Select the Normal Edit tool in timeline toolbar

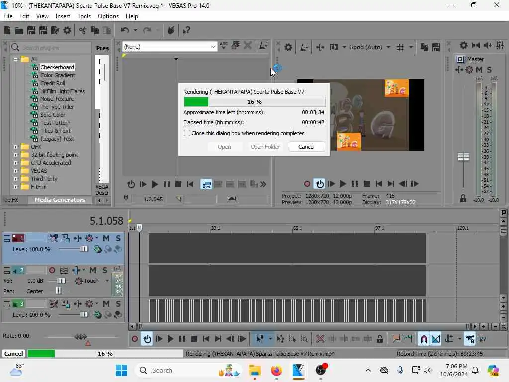coord(260,339)
